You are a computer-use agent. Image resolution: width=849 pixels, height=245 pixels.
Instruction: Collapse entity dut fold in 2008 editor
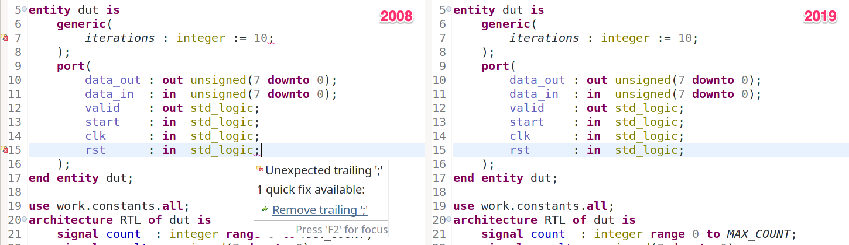[x=24, y=10]
